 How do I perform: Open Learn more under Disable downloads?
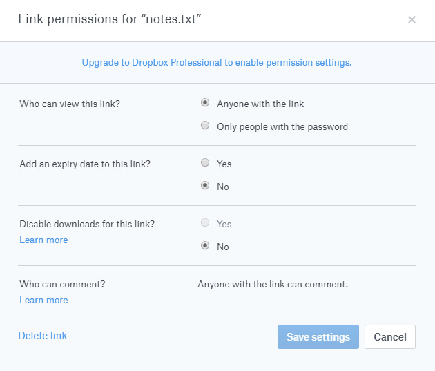(x=43, y=240)
